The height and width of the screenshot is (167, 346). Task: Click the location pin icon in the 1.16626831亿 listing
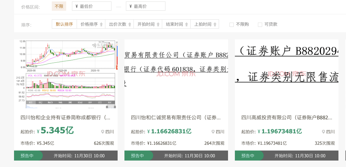[x=213, y=132]
